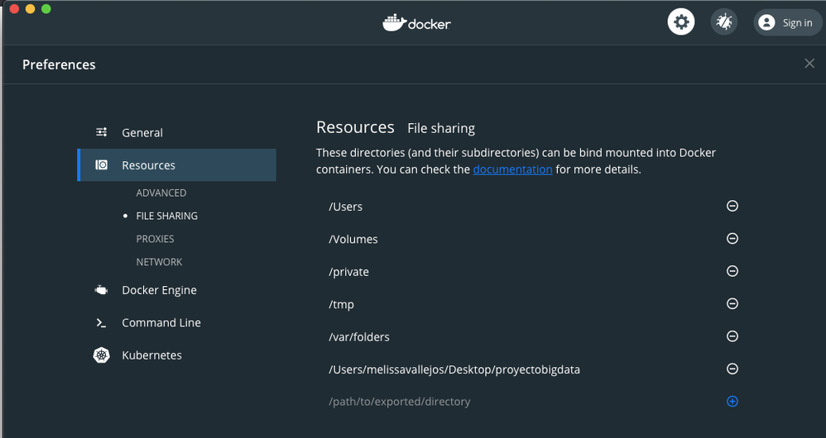Click the yellow minimize window button
The image size is (826, 438).
[30, 8]
